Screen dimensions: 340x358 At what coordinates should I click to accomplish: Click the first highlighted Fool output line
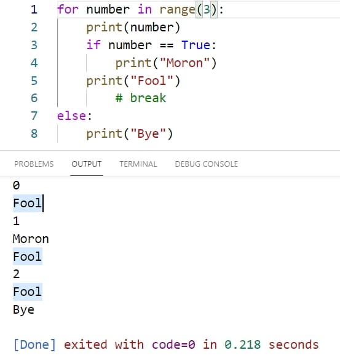pyautogui.click(x=27, y=203)
